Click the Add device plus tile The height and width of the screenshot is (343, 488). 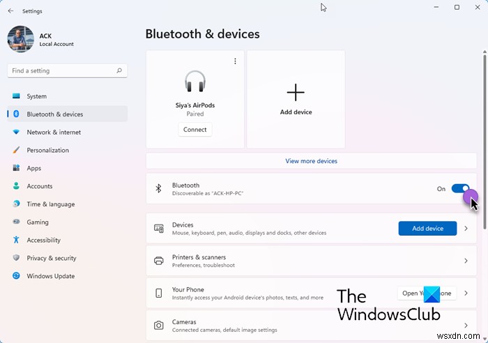(x=296, y=99)
